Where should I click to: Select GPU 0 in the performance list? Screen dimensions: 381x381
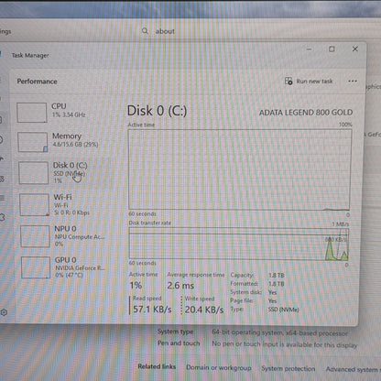(x=63, y=267)
